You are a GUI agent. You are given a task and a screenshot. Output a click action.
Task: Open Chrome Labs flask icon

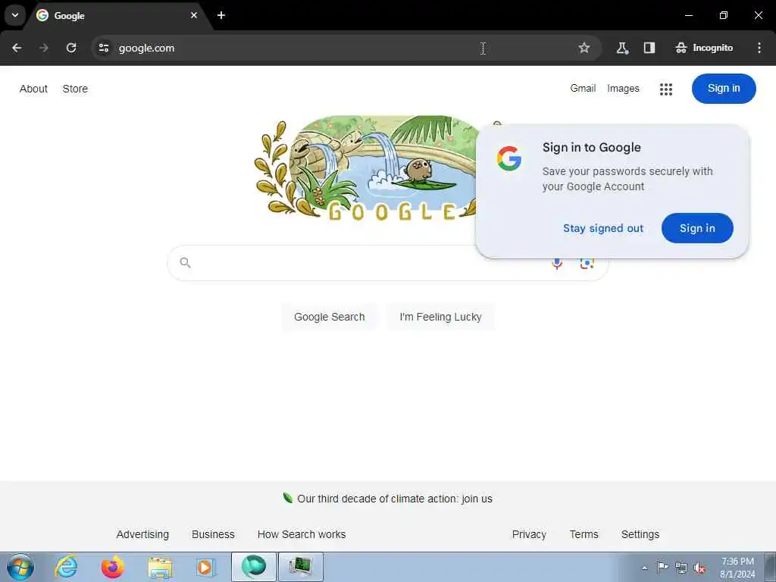pos(622,48)
